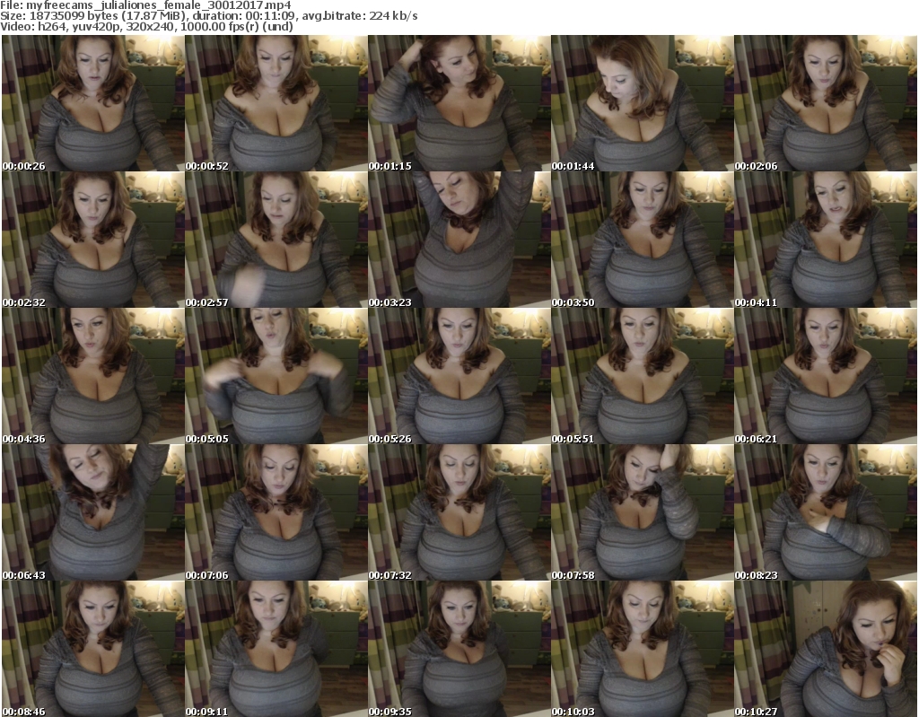Image resolution: width=919 pixels, height=717 pixels.
Task: Select the frame at 00:09:11
Action: pos(276,649)
